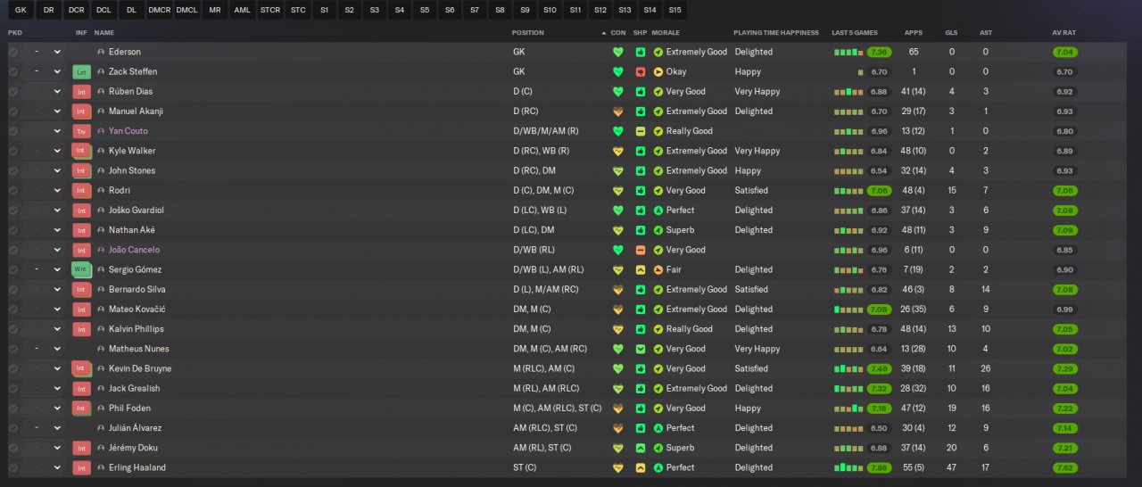Click Sergio Gómez's match sharpness icon
Image resolution: width=1142 pixels, height=487 pixels.
point(640,269)
